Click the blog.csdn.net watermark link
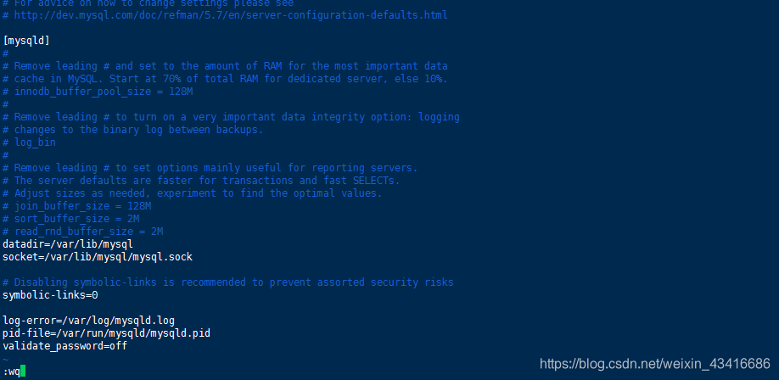Screen dimensions: 779x380 click(x=655, y=364)
